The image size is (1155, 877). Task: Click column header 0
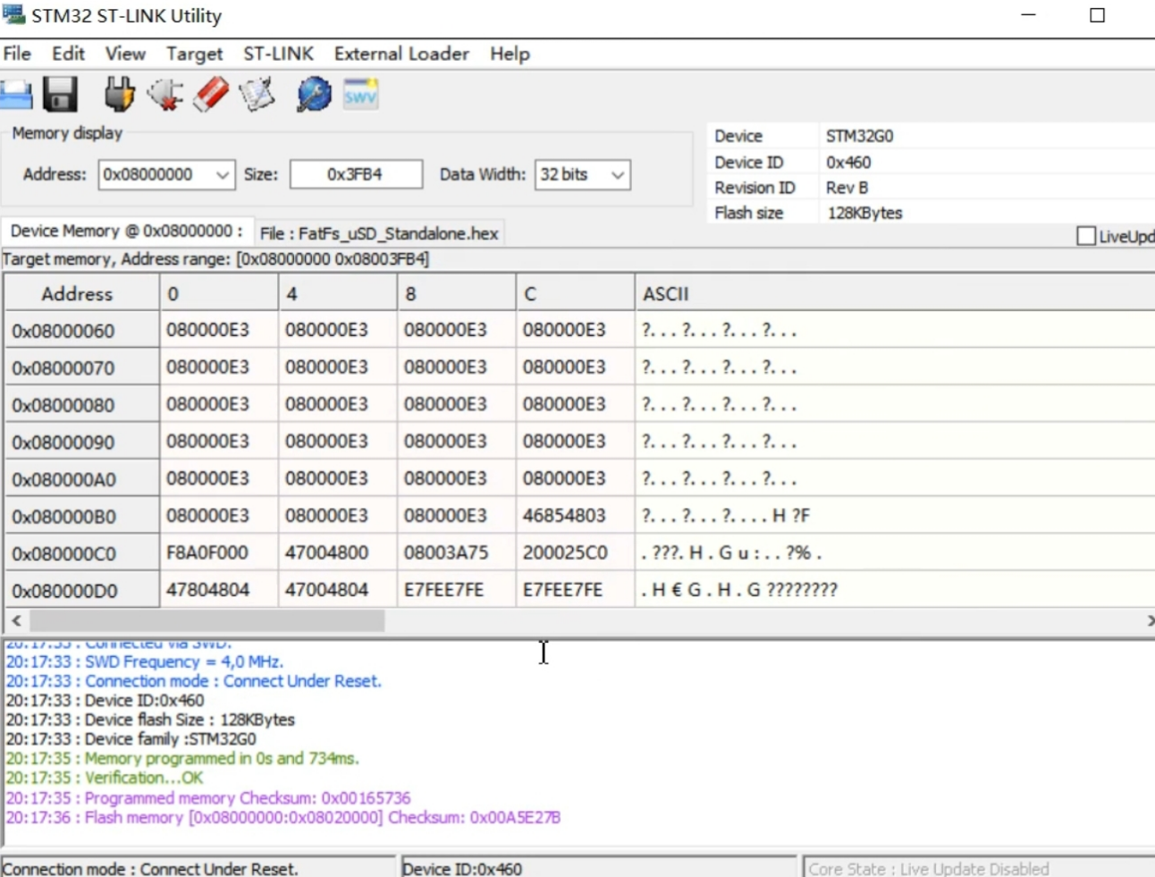219,293
